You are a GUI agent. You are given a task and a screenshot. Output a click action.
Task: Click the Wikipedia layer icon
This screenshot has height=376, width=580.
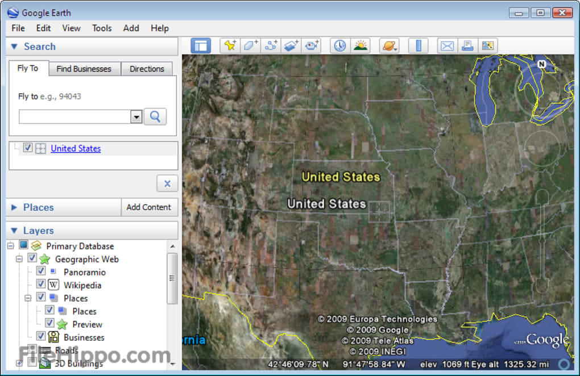tap(53, 285)
